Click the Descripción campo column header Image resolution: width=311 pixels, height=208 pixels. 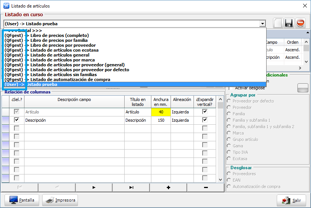click(x=74, y=102)
